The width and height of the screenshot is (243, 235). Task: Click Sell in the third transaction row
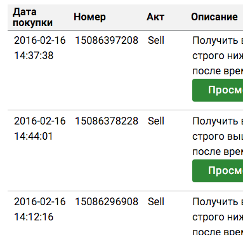[156, 202]
